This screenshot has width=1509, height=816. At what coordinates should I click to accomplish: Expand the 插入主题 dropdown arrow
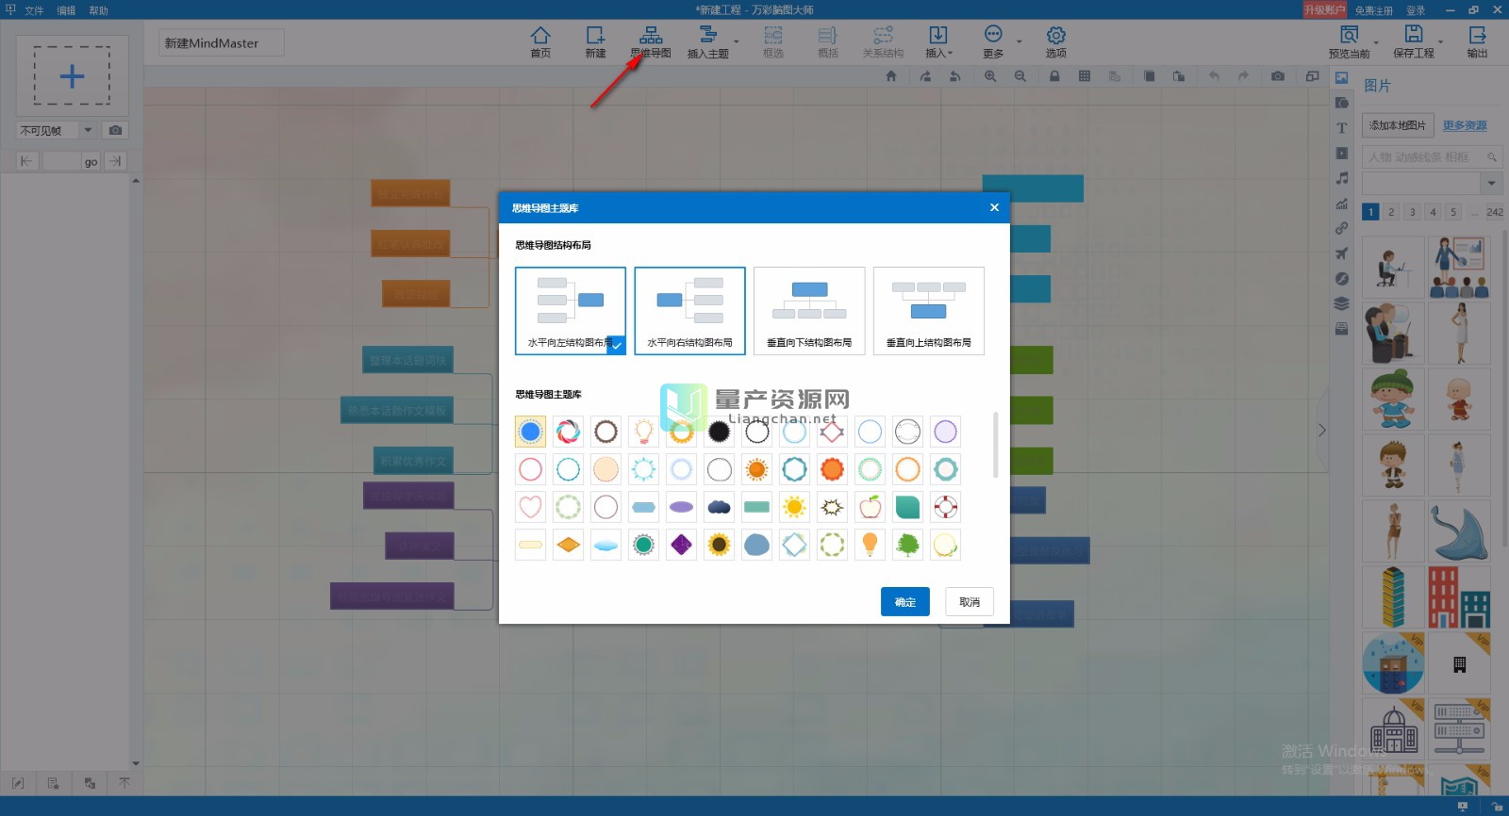(x=737, y=42)
